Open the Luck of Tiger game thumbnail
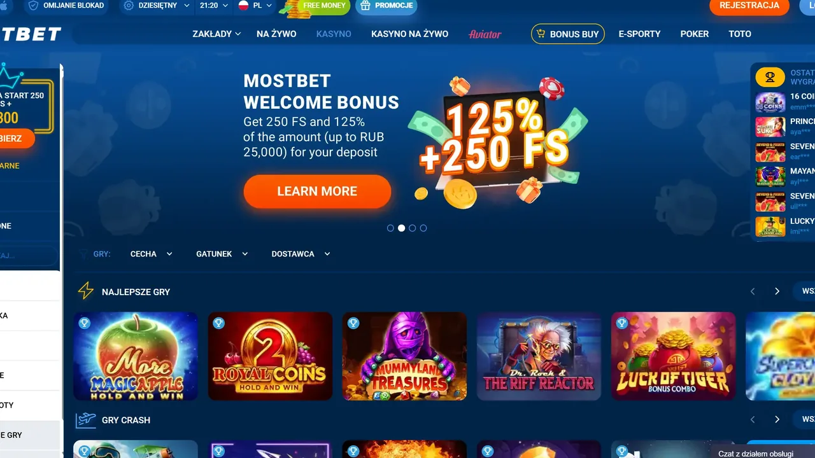 (673, 356)
